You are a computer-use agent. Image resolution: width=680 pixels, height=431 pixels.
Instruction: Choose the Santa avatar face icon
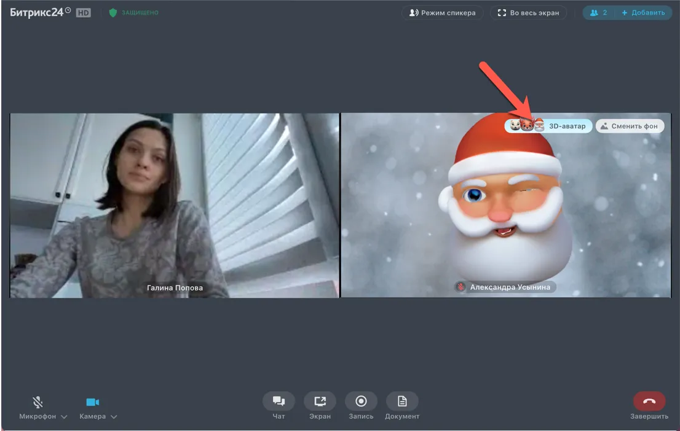[539, 126]
